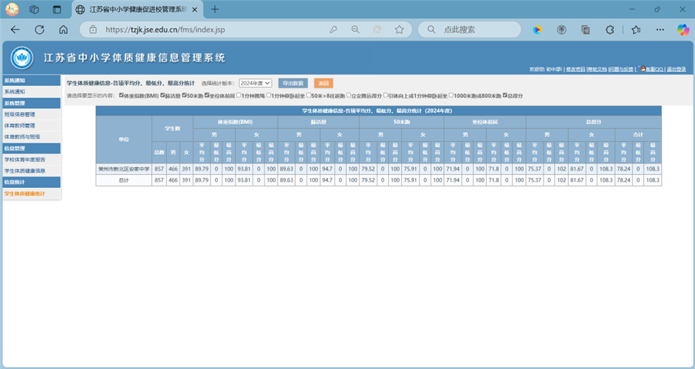Click the 退出登录 link
Image resolution: width=695 pixels, height=369 pixels.
(677, 70)
